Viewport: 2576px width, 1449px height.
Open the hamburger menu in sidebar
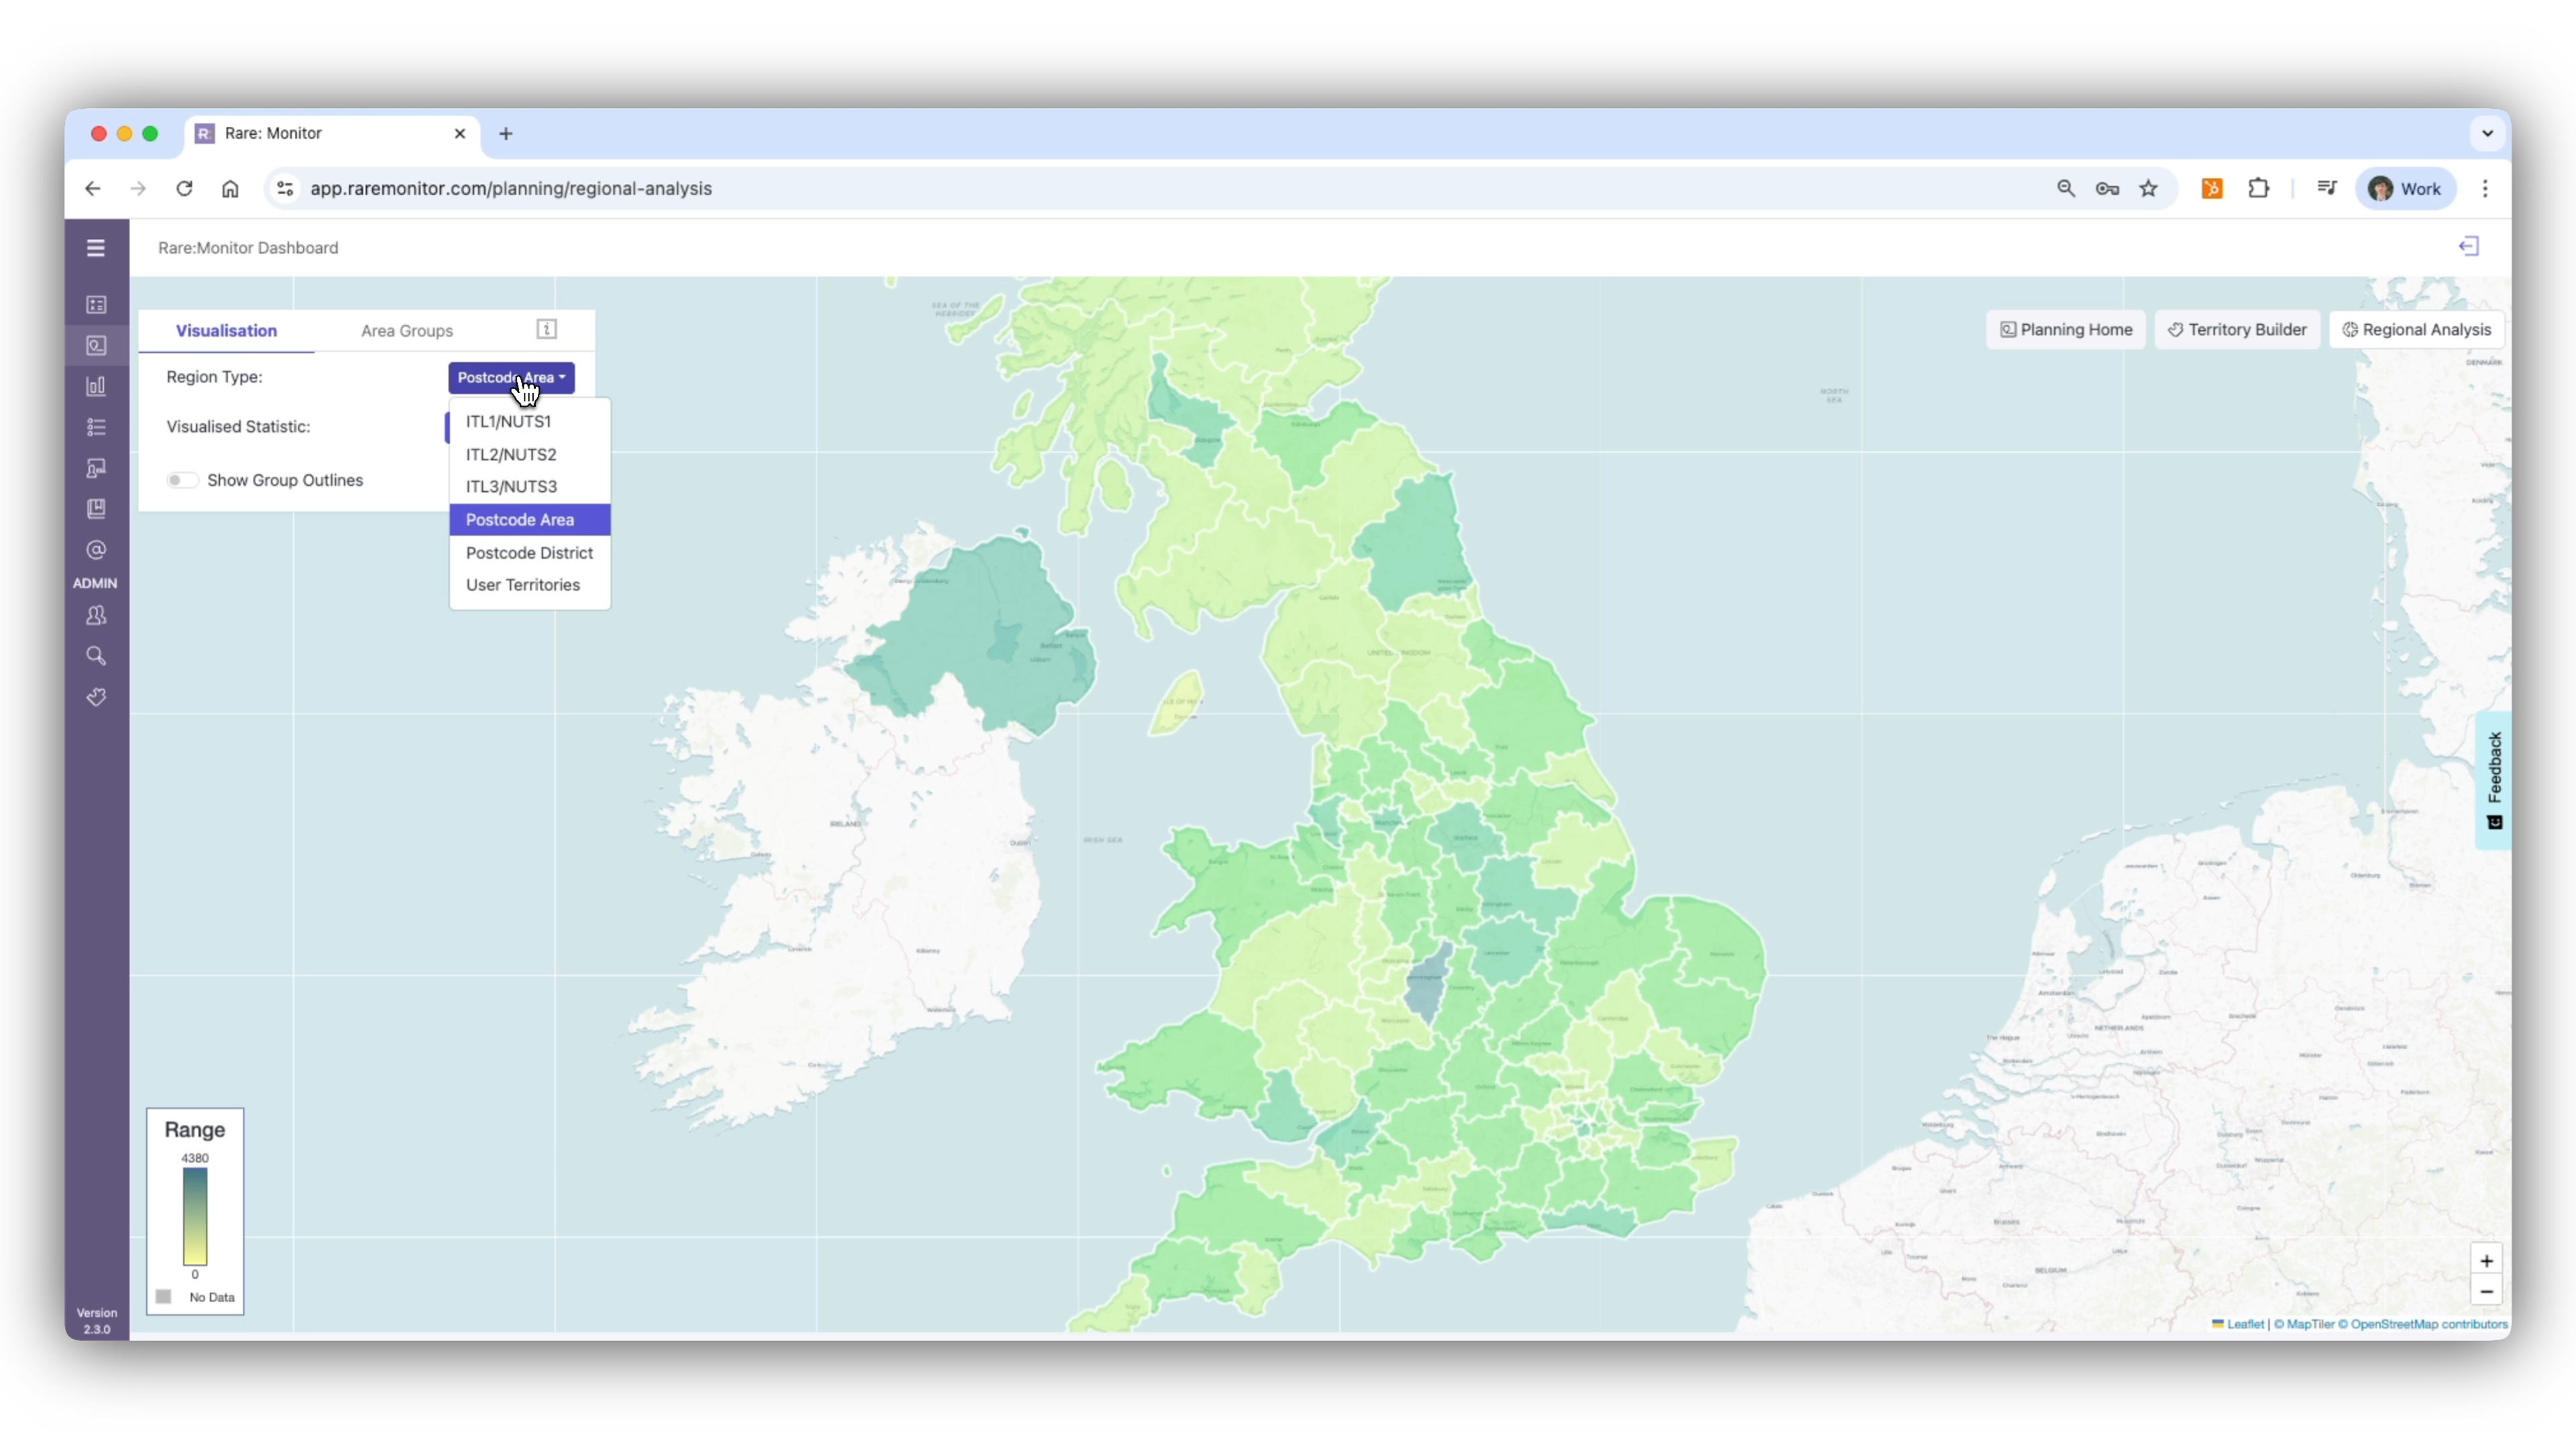click(95, 248)
